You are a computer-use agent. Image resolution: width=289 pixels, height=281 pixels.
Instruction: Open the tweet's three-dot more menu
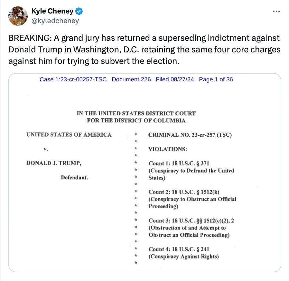pos(276,12)
